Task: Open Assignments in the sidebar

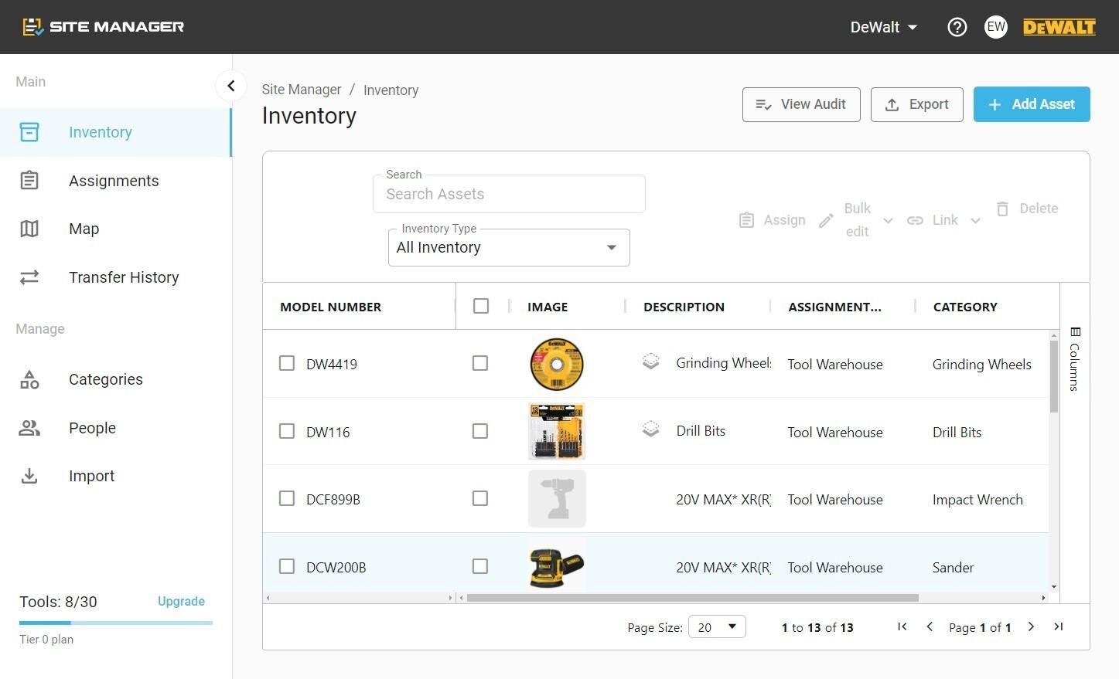Action: (x=115, y=181)
